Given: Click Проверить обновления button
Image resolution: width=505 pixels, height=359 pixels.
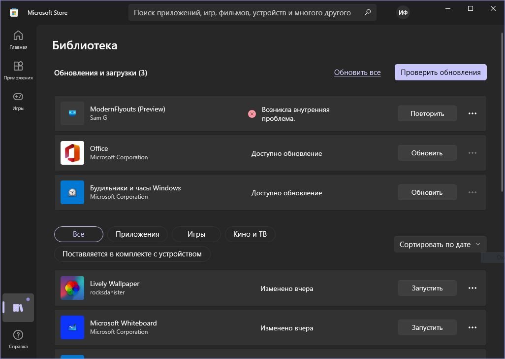Looking at the screenshot, I should (441, 72).
